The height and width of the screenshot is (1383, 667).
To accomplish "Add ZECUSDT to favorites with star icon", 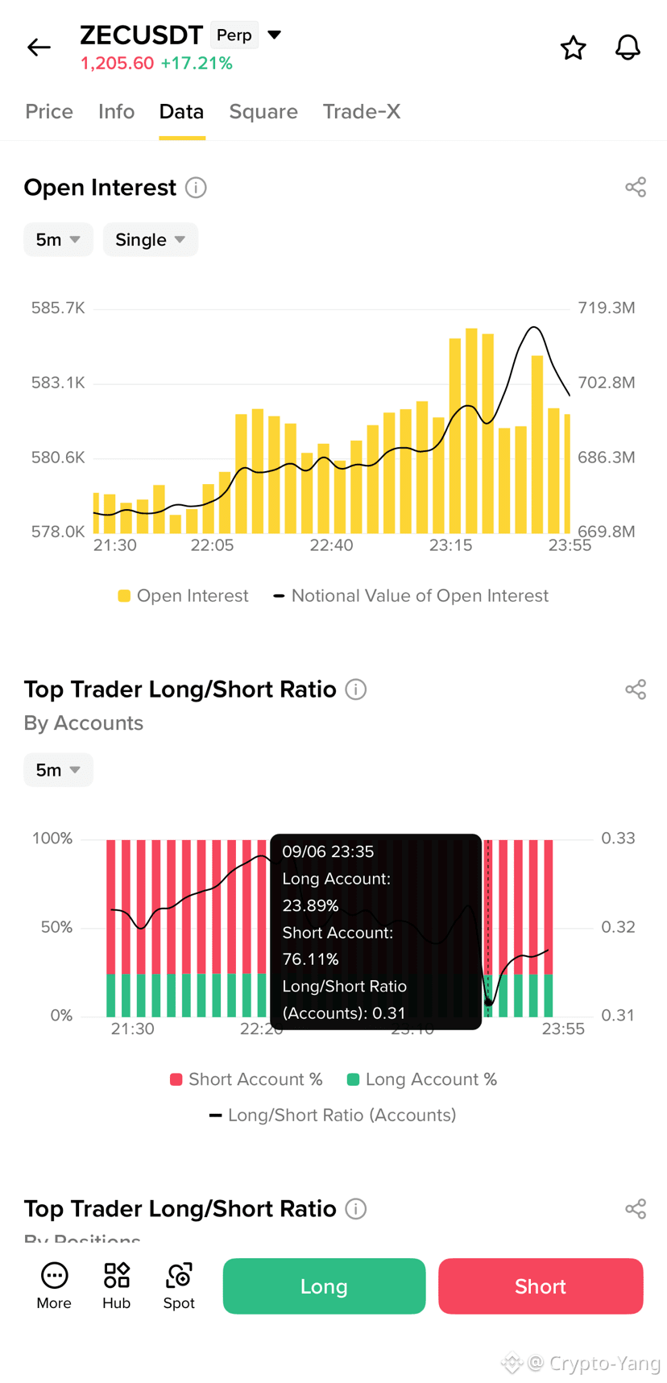I will coord(573,48).
